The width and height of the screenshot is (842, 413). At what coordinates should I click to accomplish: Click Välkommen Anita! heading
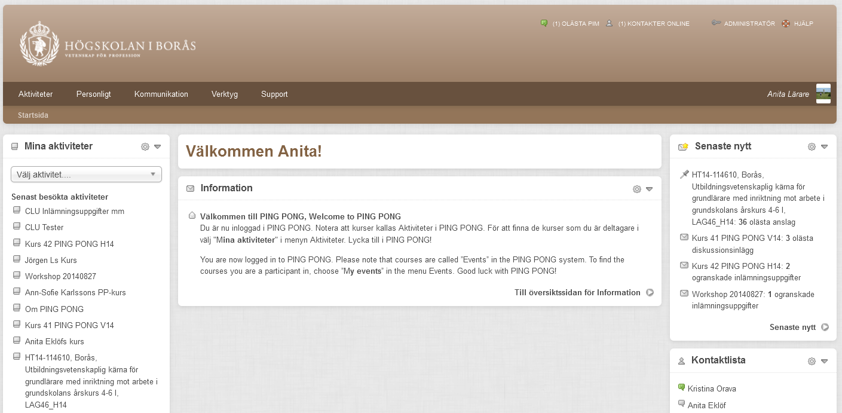click(x=254, y=151)
